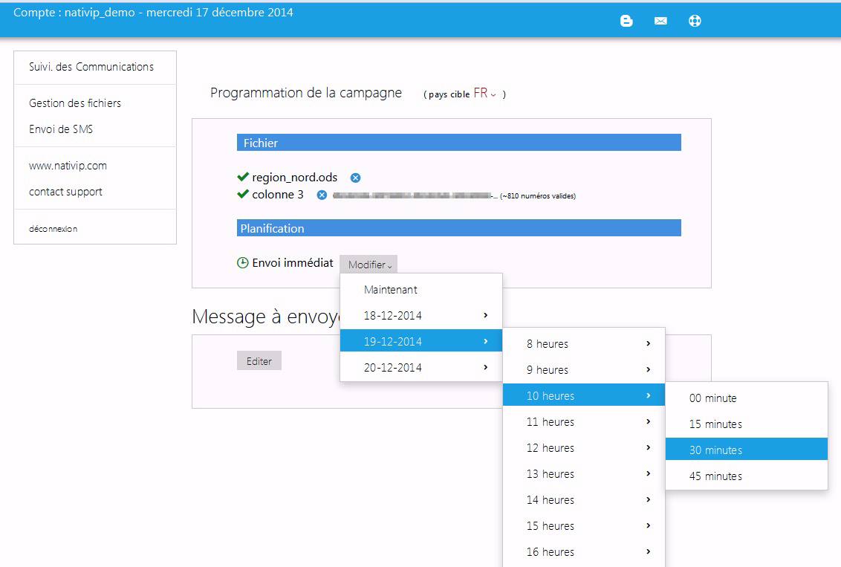
Task: Select Maintenant in the schedule menu
Action: tap(421, 290)
